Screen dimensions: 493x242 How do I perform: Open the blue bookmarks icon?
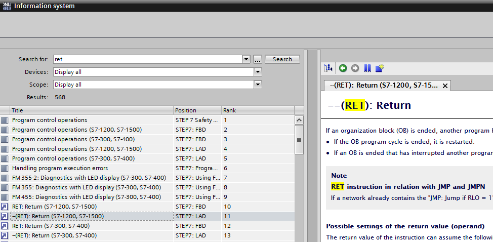click(367, 68)
